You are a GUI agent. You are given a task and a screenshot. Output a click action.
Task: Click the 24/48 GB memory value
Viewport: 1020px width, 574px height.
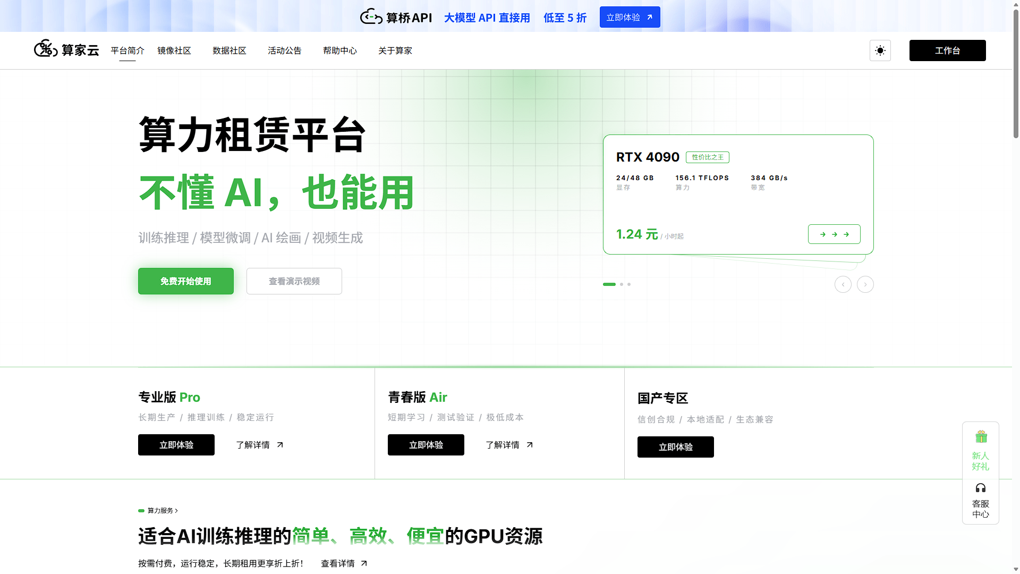point(635,178)
